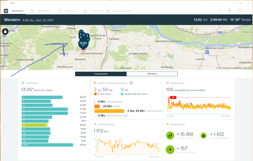Click the calories flame impact icon

coord(203,136)
